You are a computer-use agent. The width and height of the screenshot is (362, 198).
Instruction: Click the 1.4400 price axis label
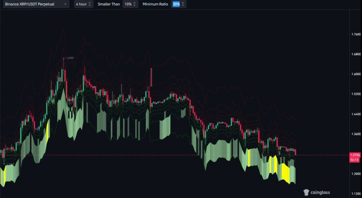[356, 114]
